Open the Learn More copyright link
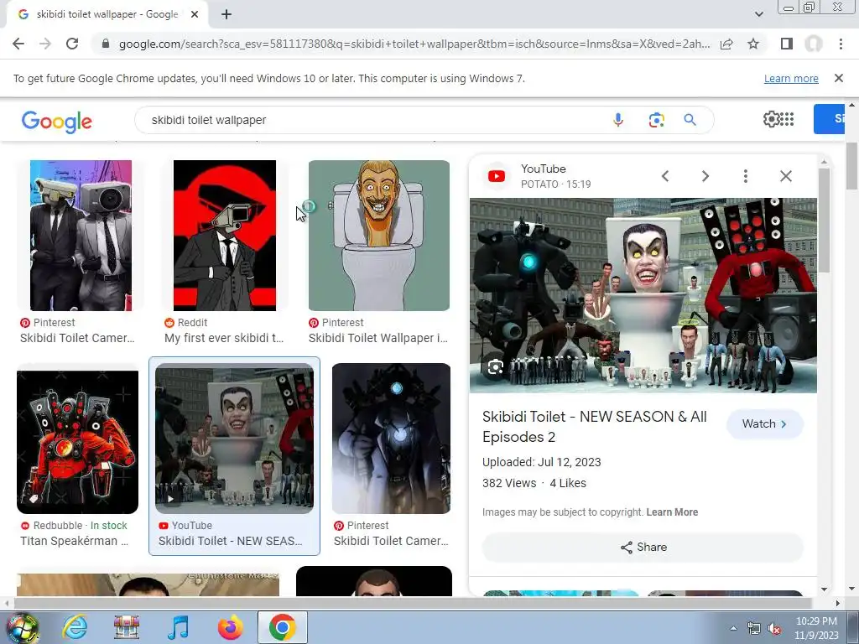This screenshot has width=859, height=644. point(672,512)
